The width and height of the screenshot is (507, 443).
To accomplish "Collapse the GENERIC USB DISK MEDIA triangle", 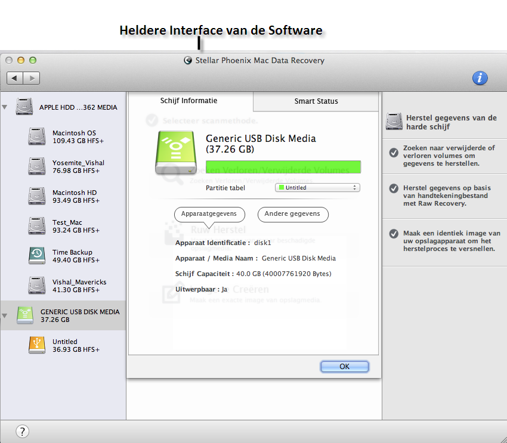I will tap(5, 315).
